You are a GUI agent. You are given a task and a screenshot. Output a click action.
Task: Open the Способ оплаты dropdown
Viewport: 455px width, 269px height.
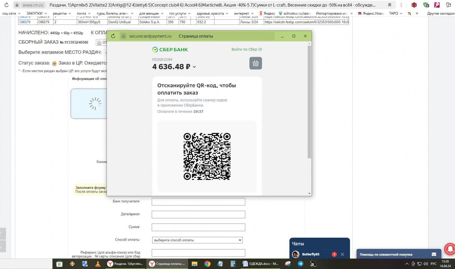point(197,240)
